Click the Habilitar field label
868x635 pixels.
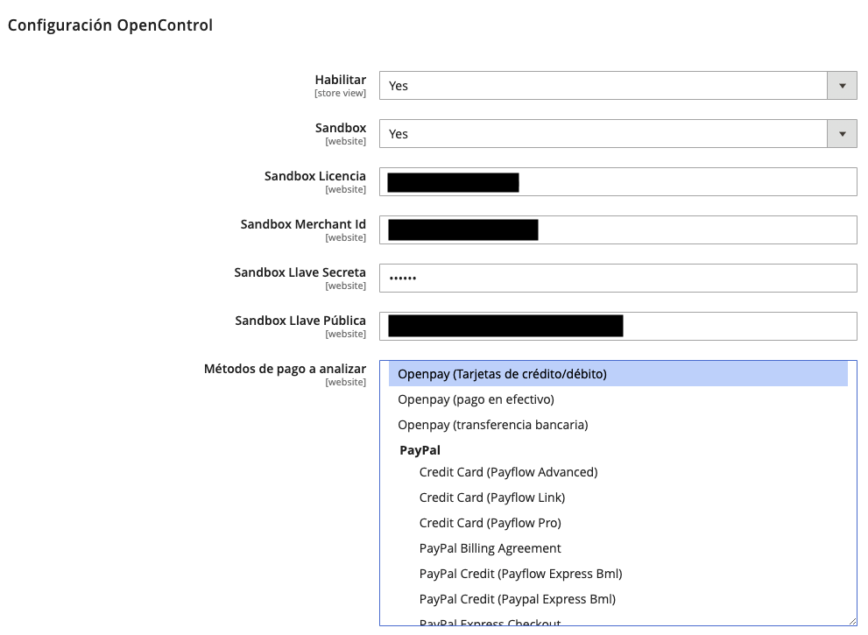[341, 80]
